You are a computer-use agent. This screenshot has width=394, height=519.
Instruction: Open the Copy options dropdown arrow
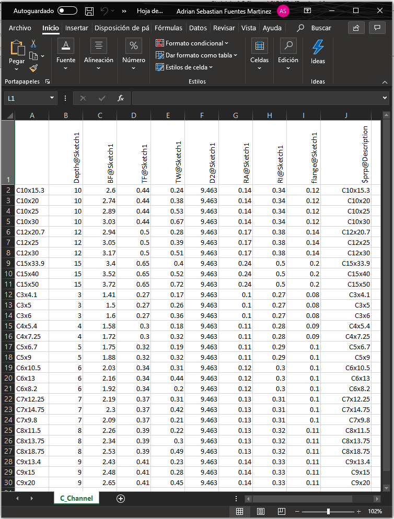(43, 56)
